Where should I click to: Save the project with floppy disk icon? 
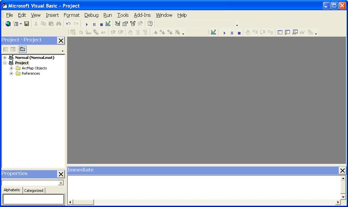27,24
